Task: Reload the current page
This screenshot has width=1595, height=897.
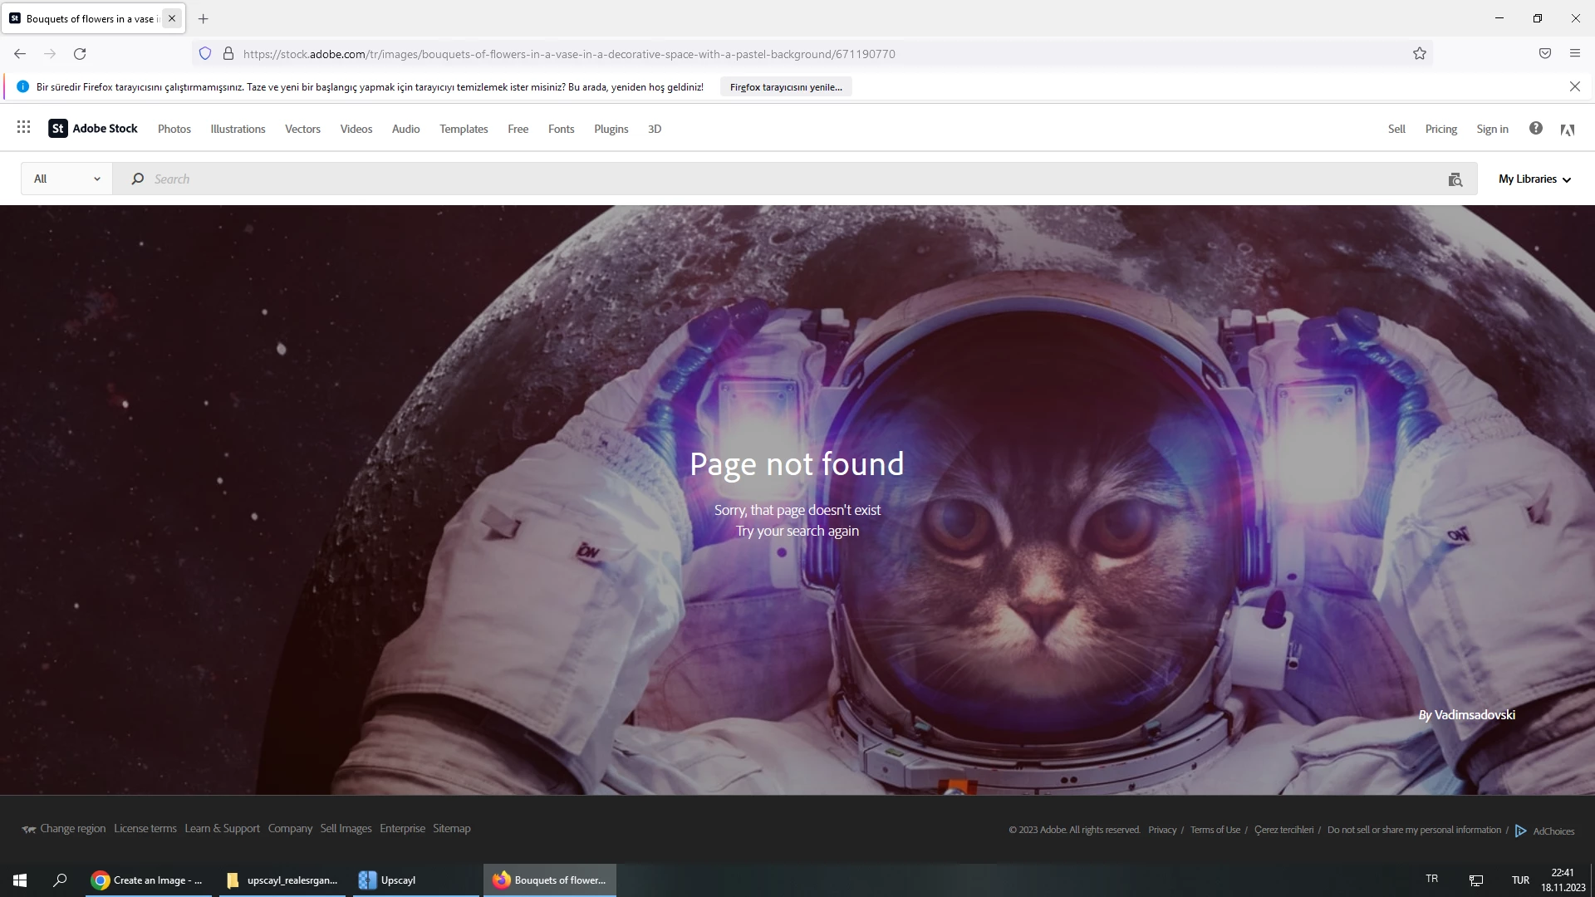Action: [80, 54]
